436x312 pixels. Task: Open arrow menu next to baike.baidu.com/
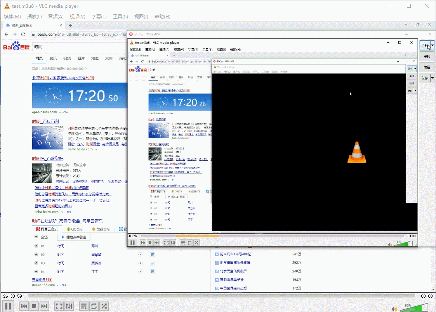tap(96, 149)
